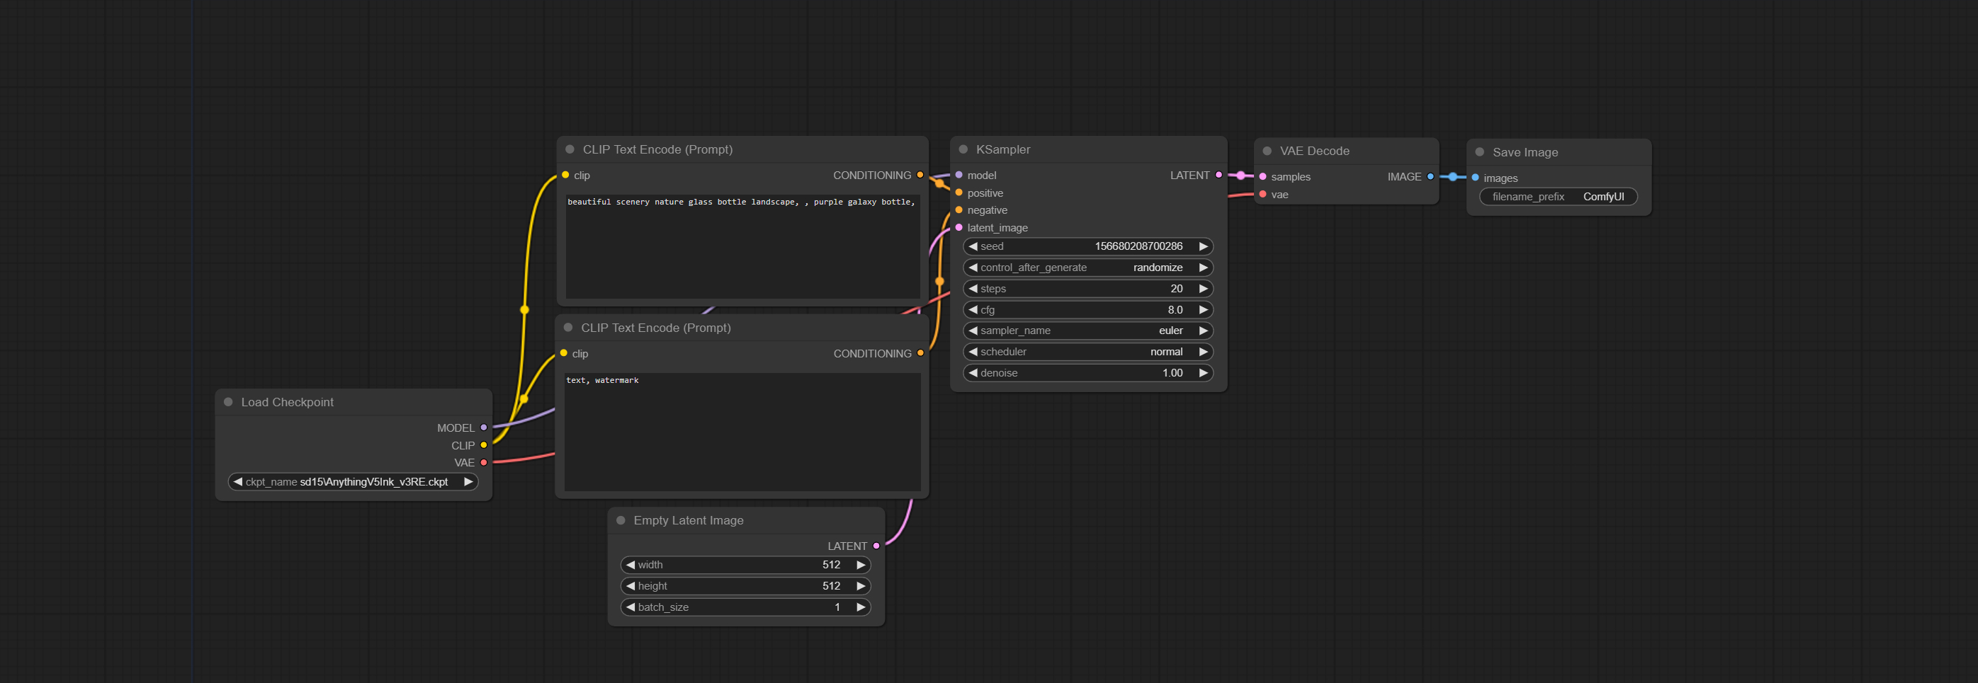Collapse the VAE Decode node via its dot
This screenshot has height=683, width=1978.
pos(1267,151)
